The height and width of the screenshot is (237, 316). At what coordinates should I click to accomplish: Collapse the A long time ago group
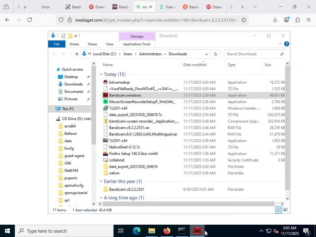[x=101, y=198]
